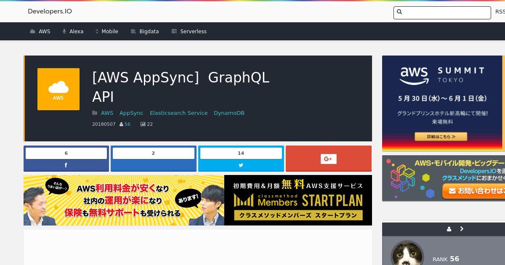Click the details button in Summit banner

[441, 137]
